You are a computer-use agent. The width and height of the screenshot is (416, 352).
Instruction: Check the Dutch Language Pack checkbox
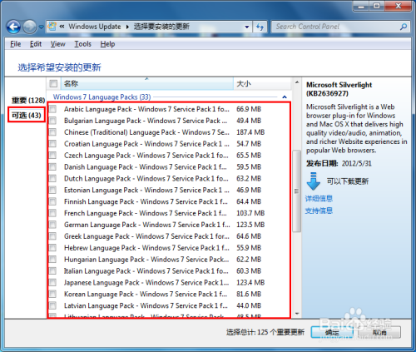coord(52,178)
